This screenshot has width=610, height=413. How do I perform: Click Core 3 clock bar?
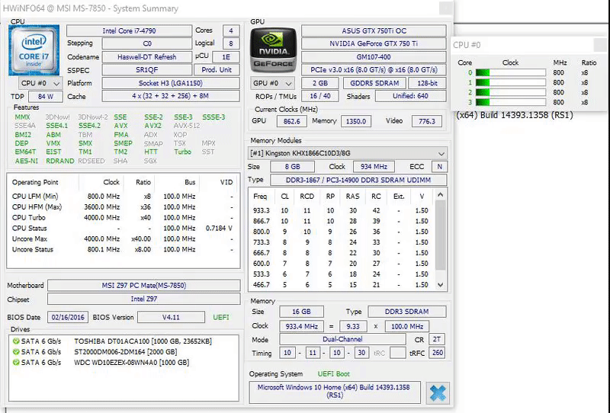coord(510,102)
